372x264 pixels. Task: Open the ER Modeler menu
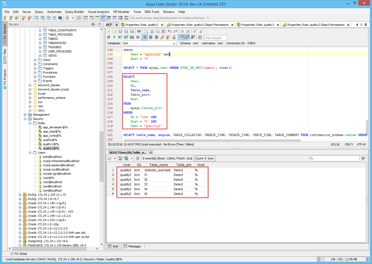coord(121,12)
